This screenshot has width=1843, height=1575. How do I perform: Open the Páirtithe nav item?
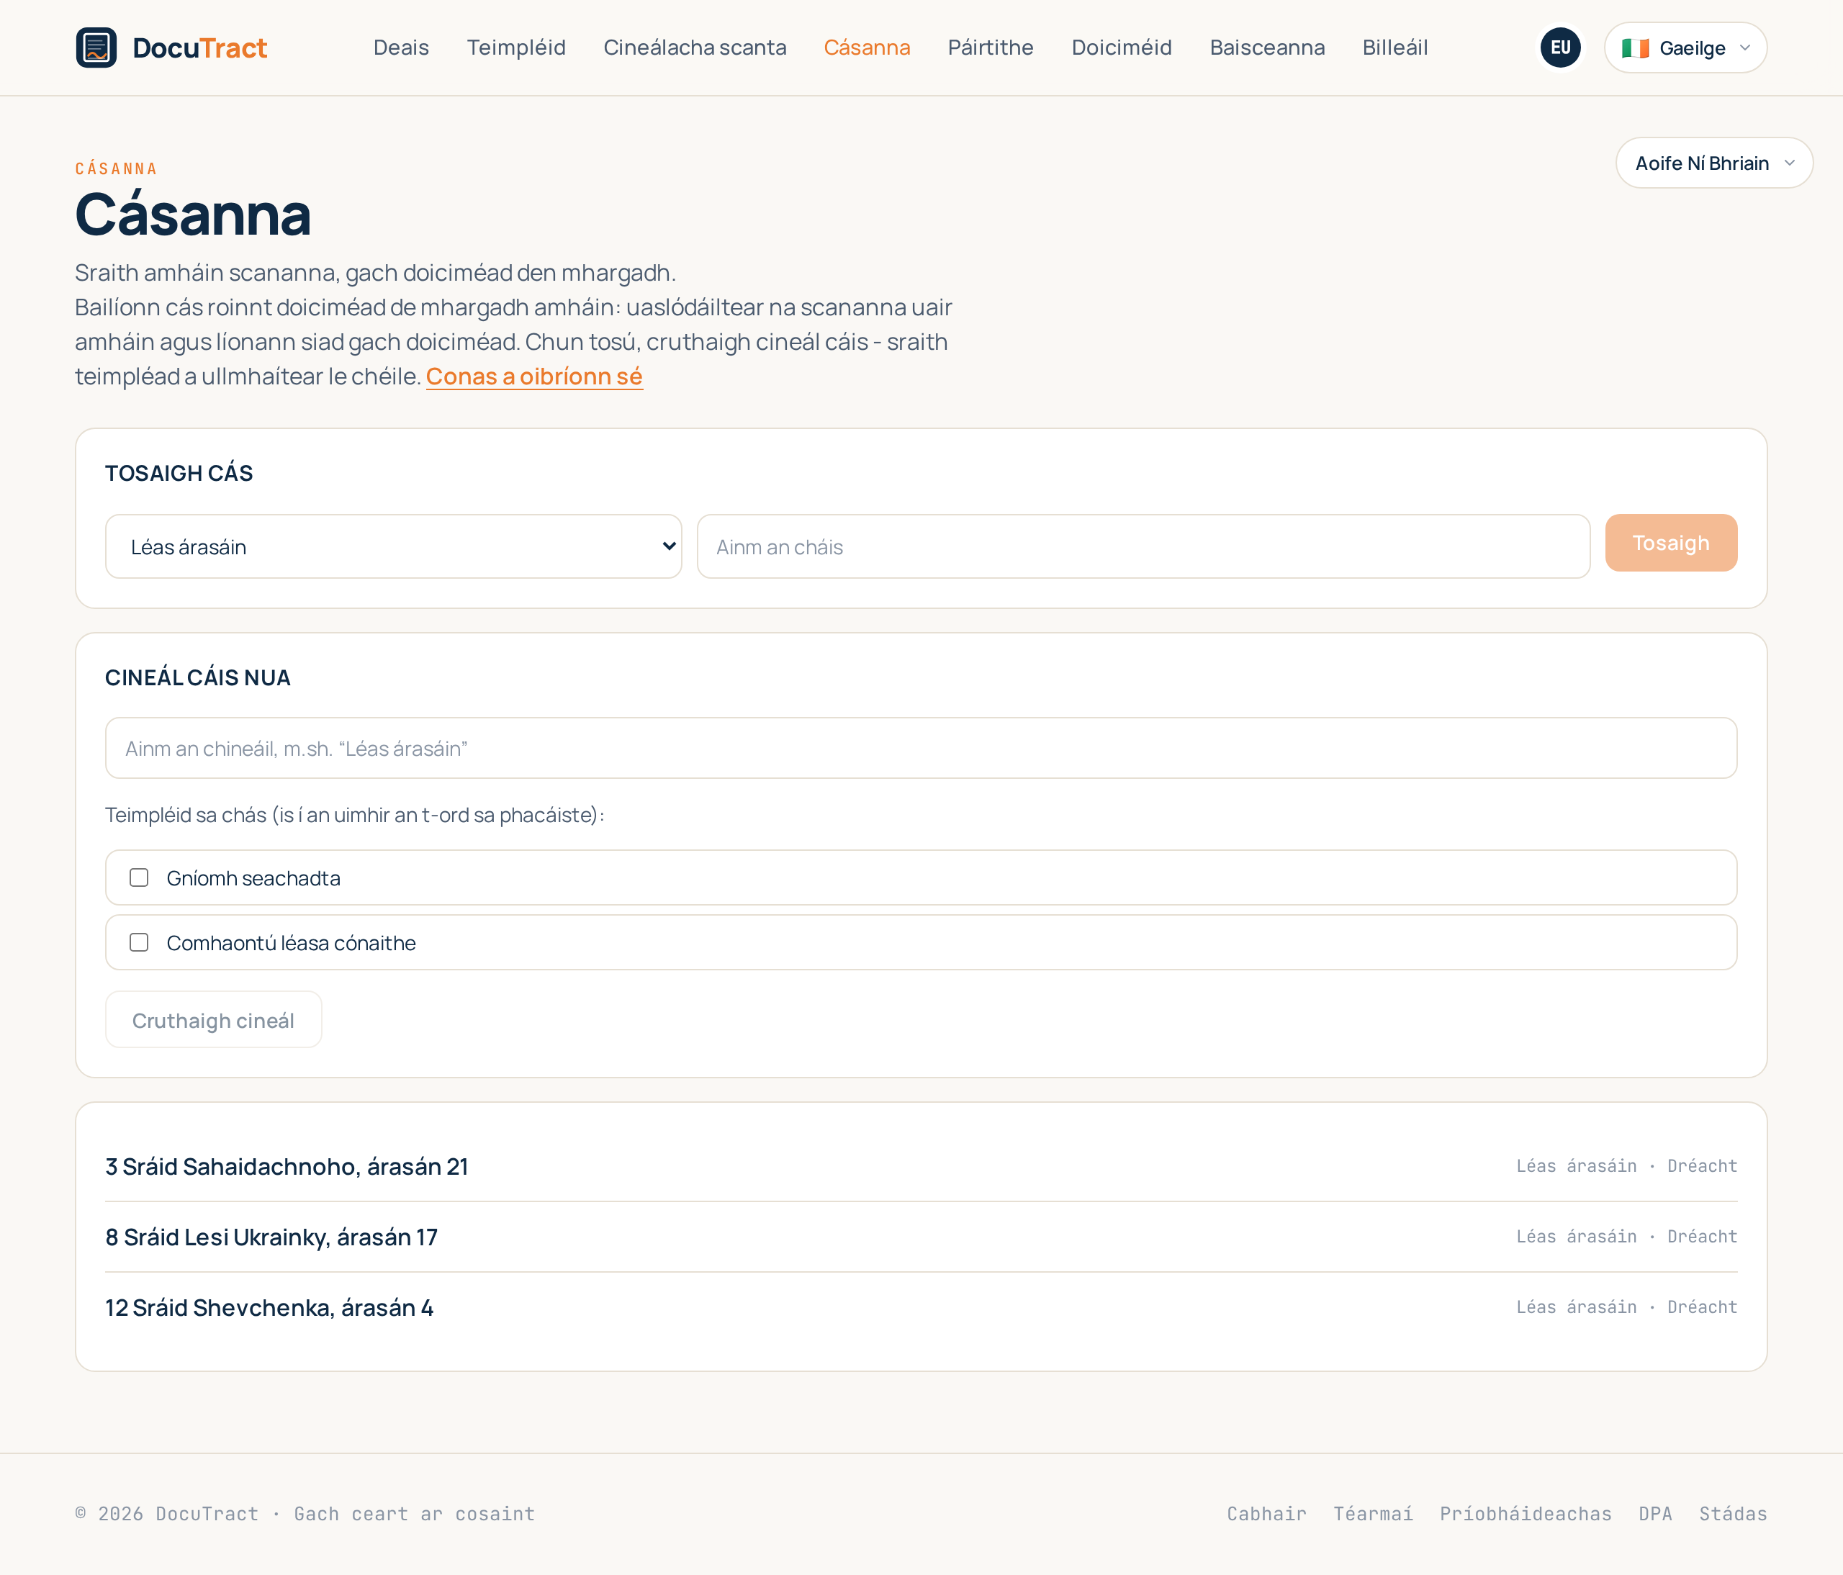tap(991, 47)
